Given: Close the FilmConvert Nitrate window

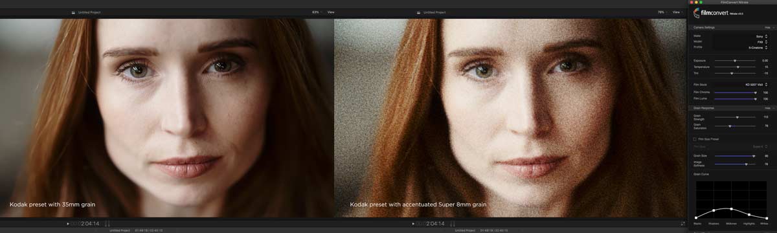Looking at the screenshot, I should (692, 3).
